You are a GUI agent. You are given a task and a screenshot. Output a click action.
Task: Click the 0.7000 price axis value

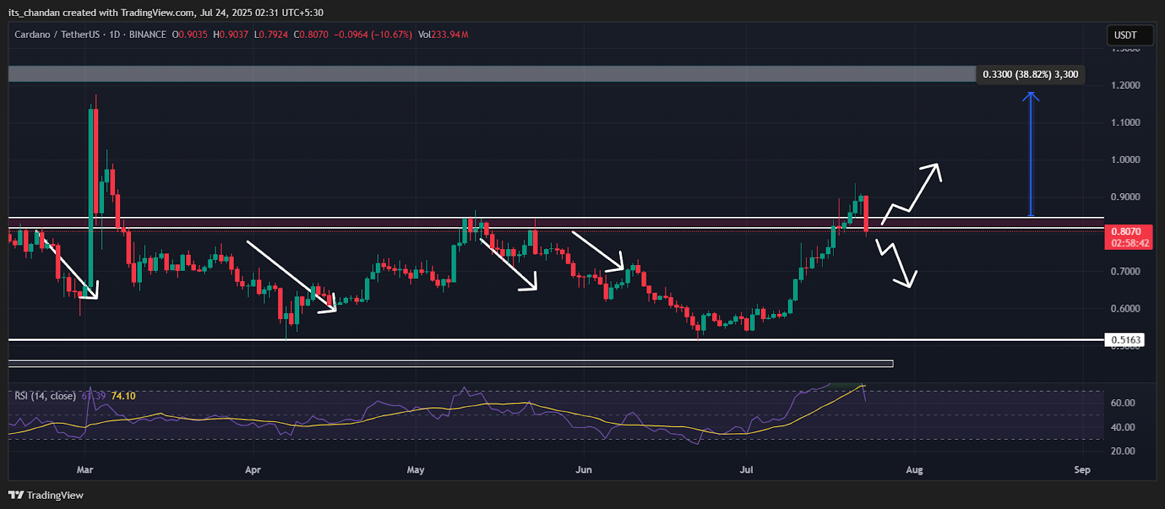pos(1126,271)
